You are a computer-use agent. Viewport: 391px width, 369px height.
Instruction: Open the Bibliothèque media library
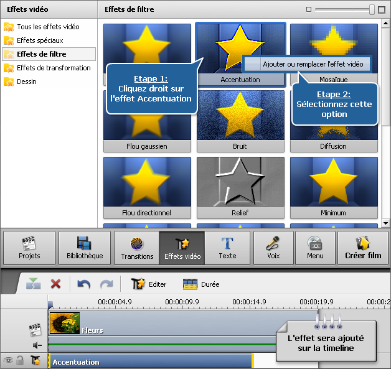pyautogui.click(x=84, y=248)
